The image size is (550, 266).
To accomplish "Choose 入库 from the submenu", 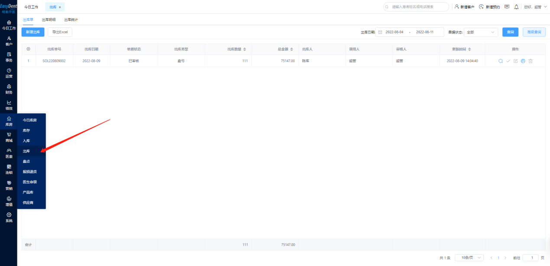I will click(x=31, y=141).
